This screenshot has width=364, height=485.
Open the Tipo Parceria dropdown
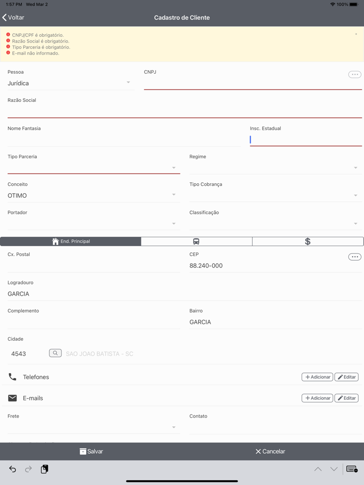point(94,167)
